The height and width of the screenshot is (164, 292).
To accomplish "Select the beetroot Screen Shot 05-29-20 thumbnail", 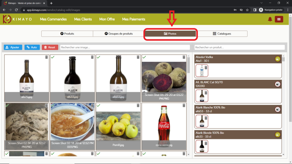I will click(x=164, y=78).
